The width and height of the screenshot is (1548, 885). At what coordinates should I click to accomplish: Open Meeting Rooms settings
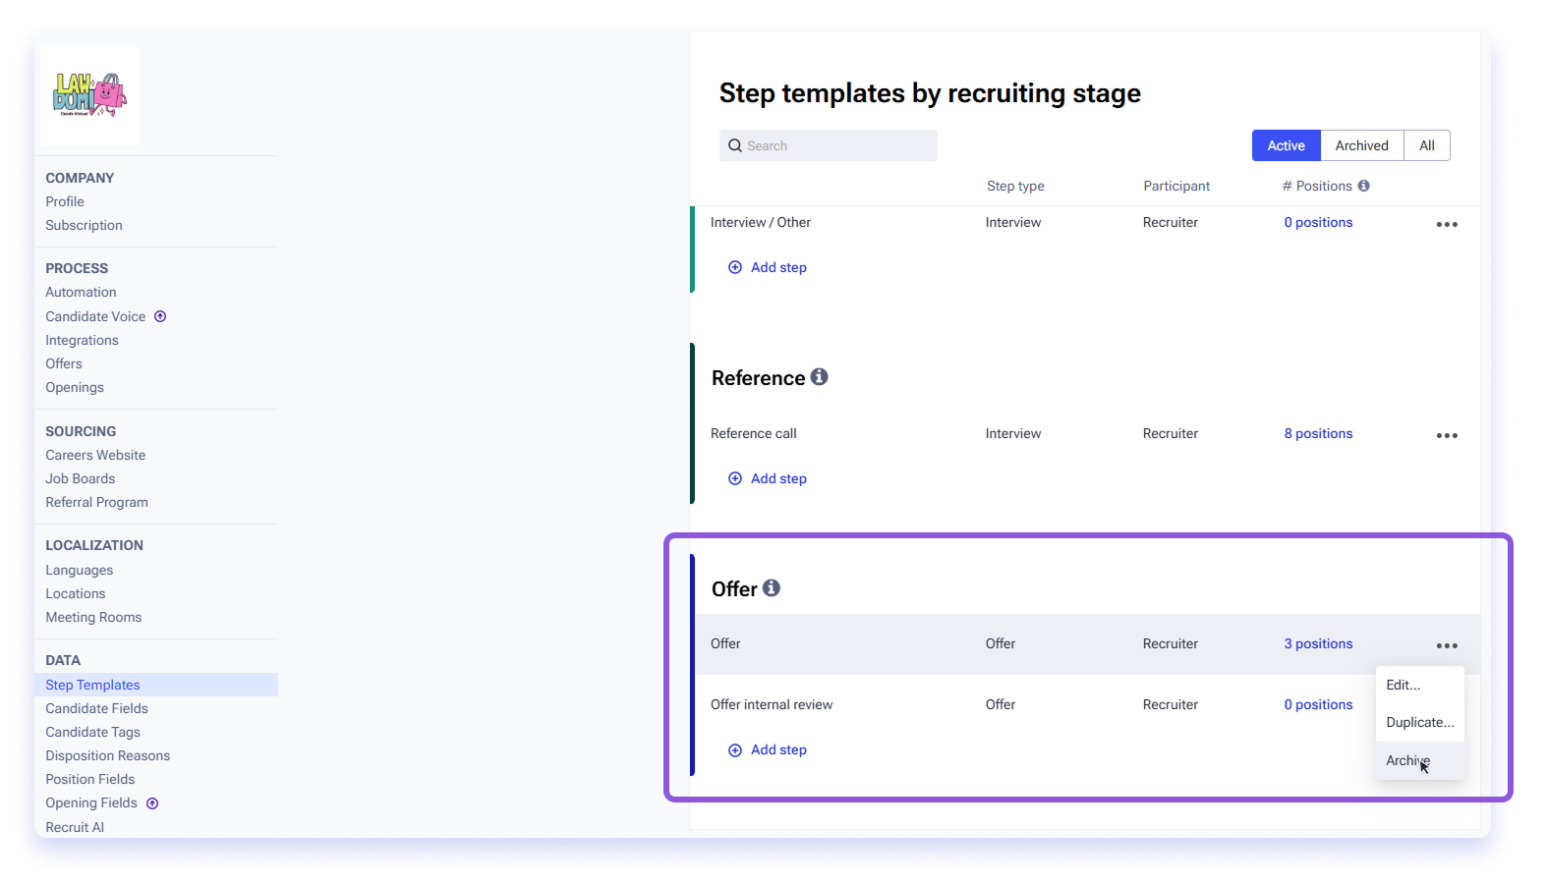pyautogui.click(x=93, y=617)
